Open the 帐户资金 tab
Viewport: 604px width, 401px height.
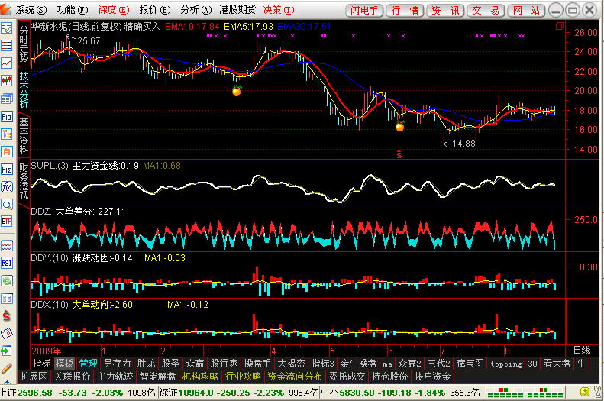(432, 377)
